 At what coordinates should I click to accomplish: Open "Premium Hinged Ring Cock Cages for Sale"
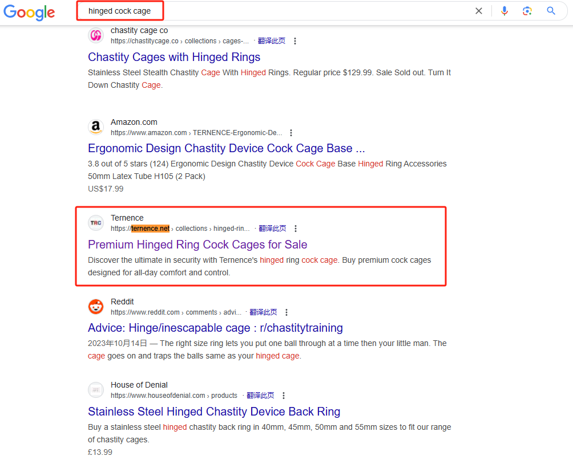coord(197,245)
